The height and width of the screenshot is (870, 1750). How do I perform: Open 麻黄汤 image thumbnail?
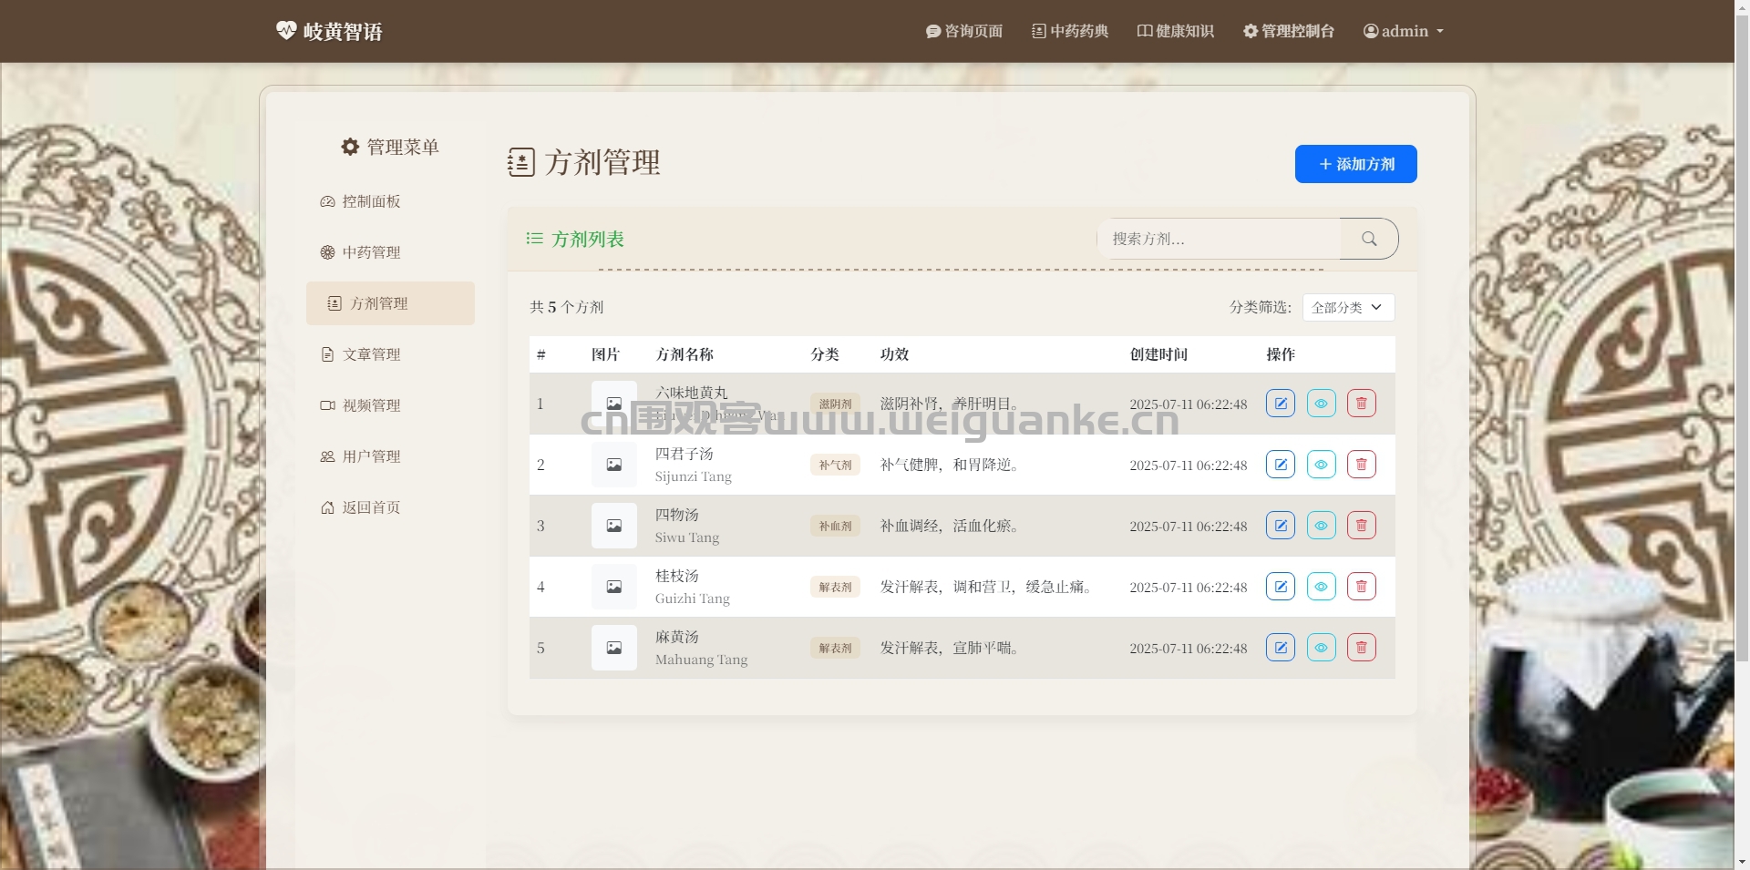[x=614, y=648]
